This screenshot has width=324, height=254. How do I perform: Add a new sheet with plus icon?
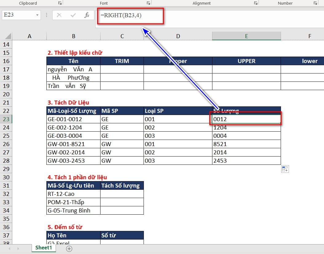pos(69,249)
